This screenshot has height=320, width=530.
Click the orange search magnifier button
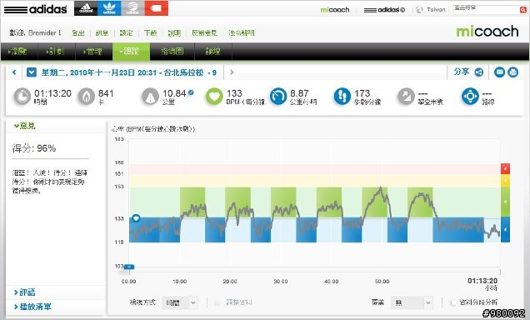tap(522, 10)
